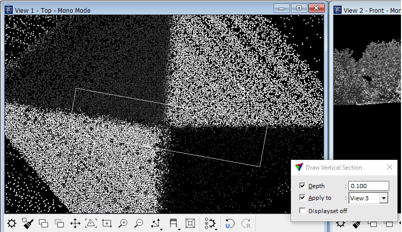Expand the section clipping dropdown arrow
Image resolution: width=402 pixels, height=232 pixels.
click(179, 229)
